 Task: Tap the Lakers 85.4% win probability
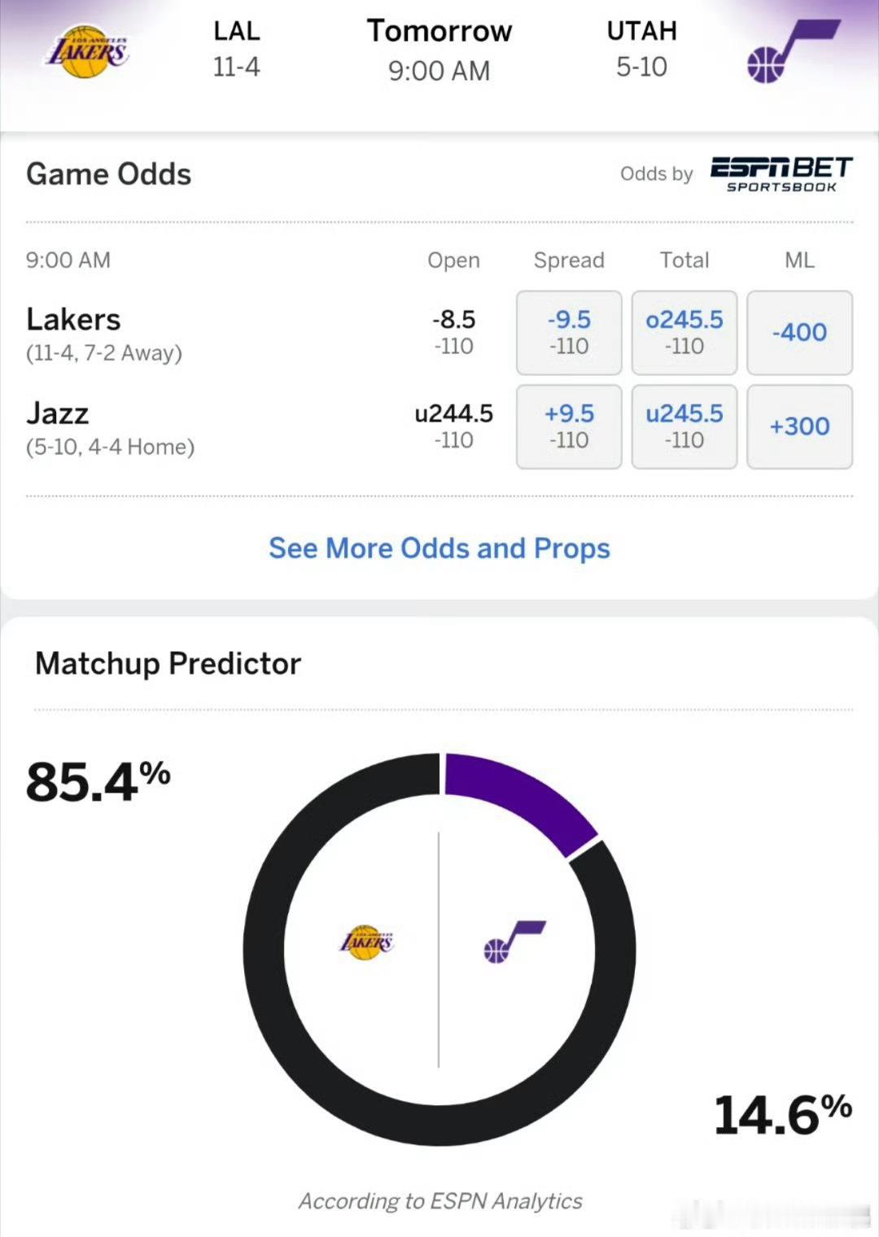coord(98,781)
